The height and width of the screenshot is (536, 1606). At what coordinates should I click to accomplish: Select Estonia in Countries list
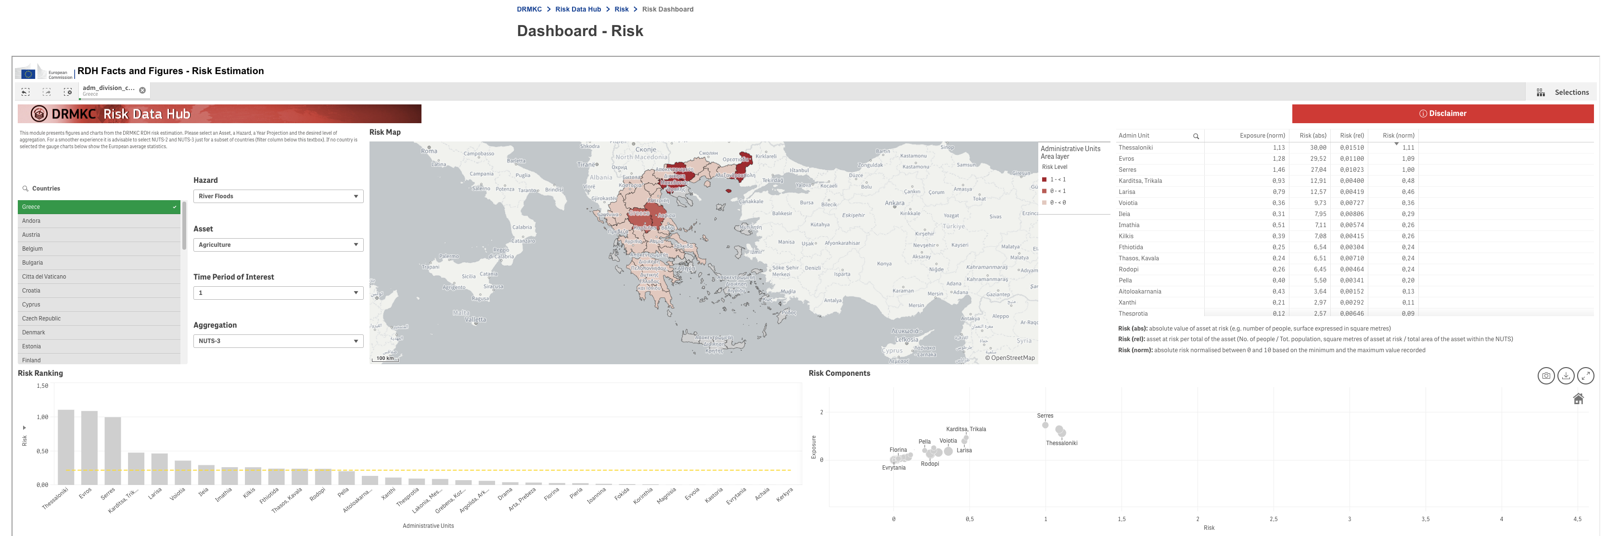99,346
